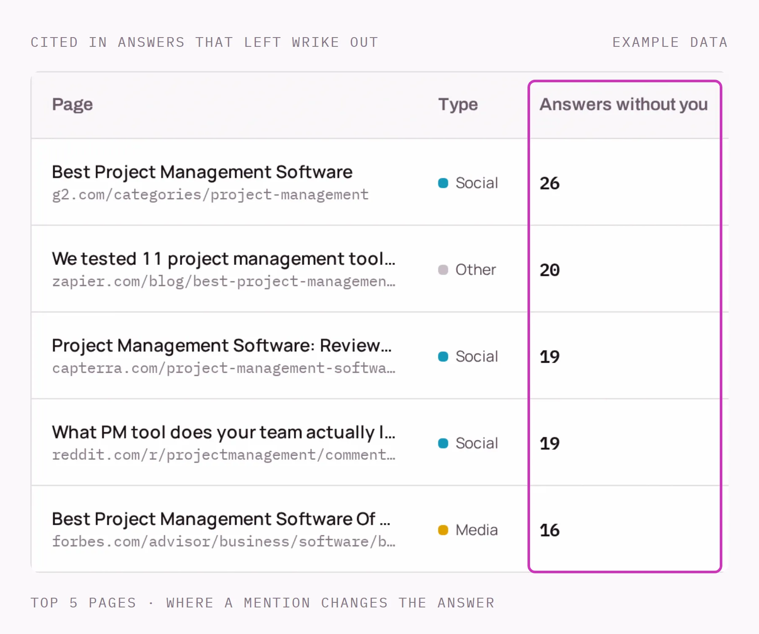This screenshot has height=634, width=759.
Task: Click the value 19 in capterra row
Action: click(x=549, y=357)
